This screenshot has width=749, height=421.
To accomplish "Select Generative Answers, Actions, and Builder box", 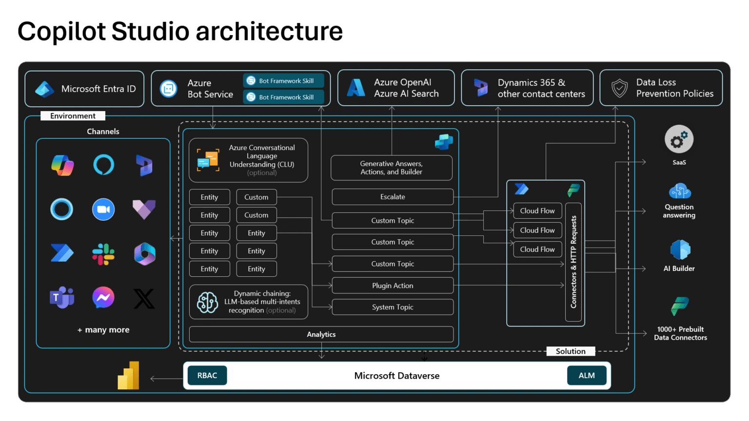I will click(391, 168).
